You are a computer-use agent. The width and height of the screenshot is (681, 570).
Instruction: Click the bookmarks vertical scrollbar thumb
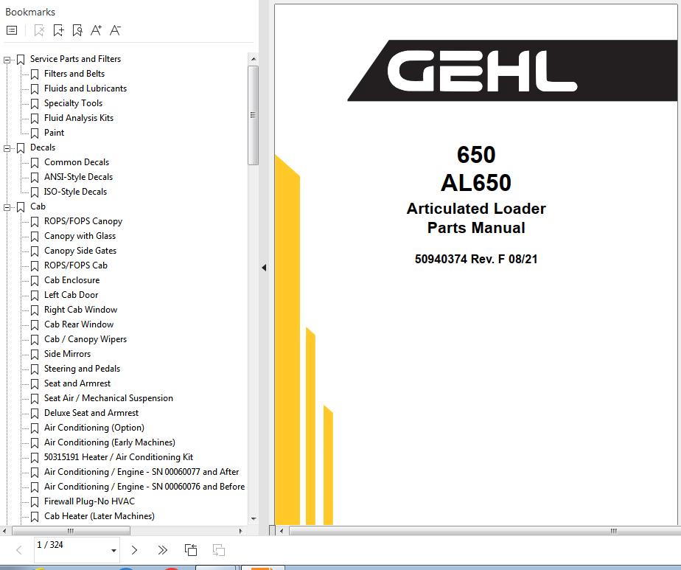click(254, 115)
